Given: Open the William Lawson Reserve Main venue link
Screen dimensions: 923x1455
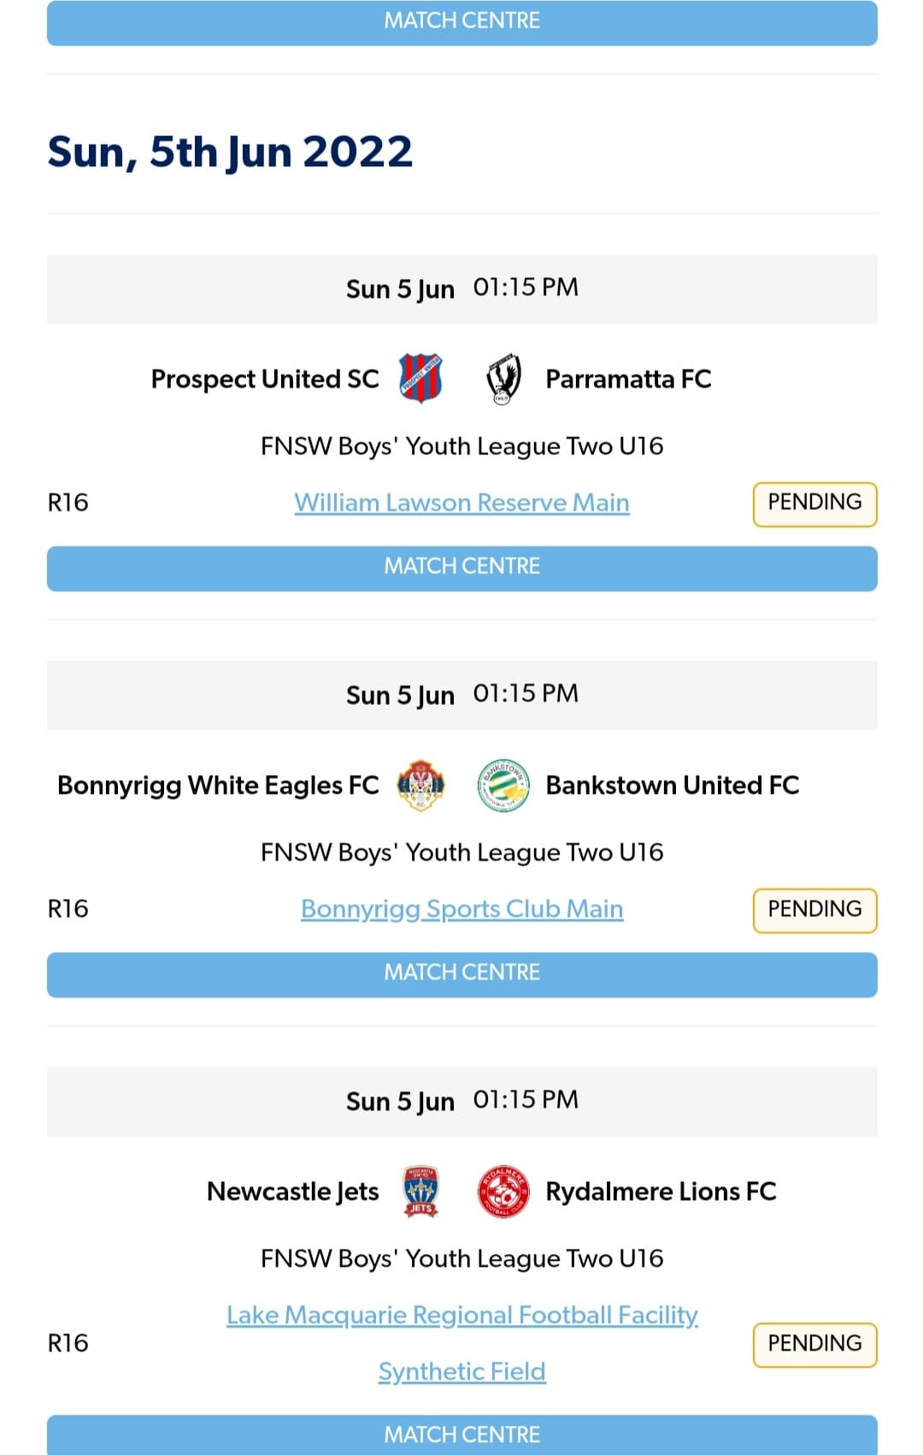Looking at the screenshot, I should coord(461,503).
